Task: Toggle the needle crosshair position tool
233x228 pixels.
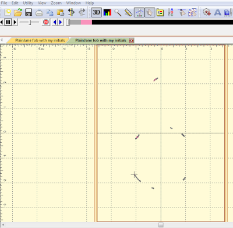Action: (139, 12)
